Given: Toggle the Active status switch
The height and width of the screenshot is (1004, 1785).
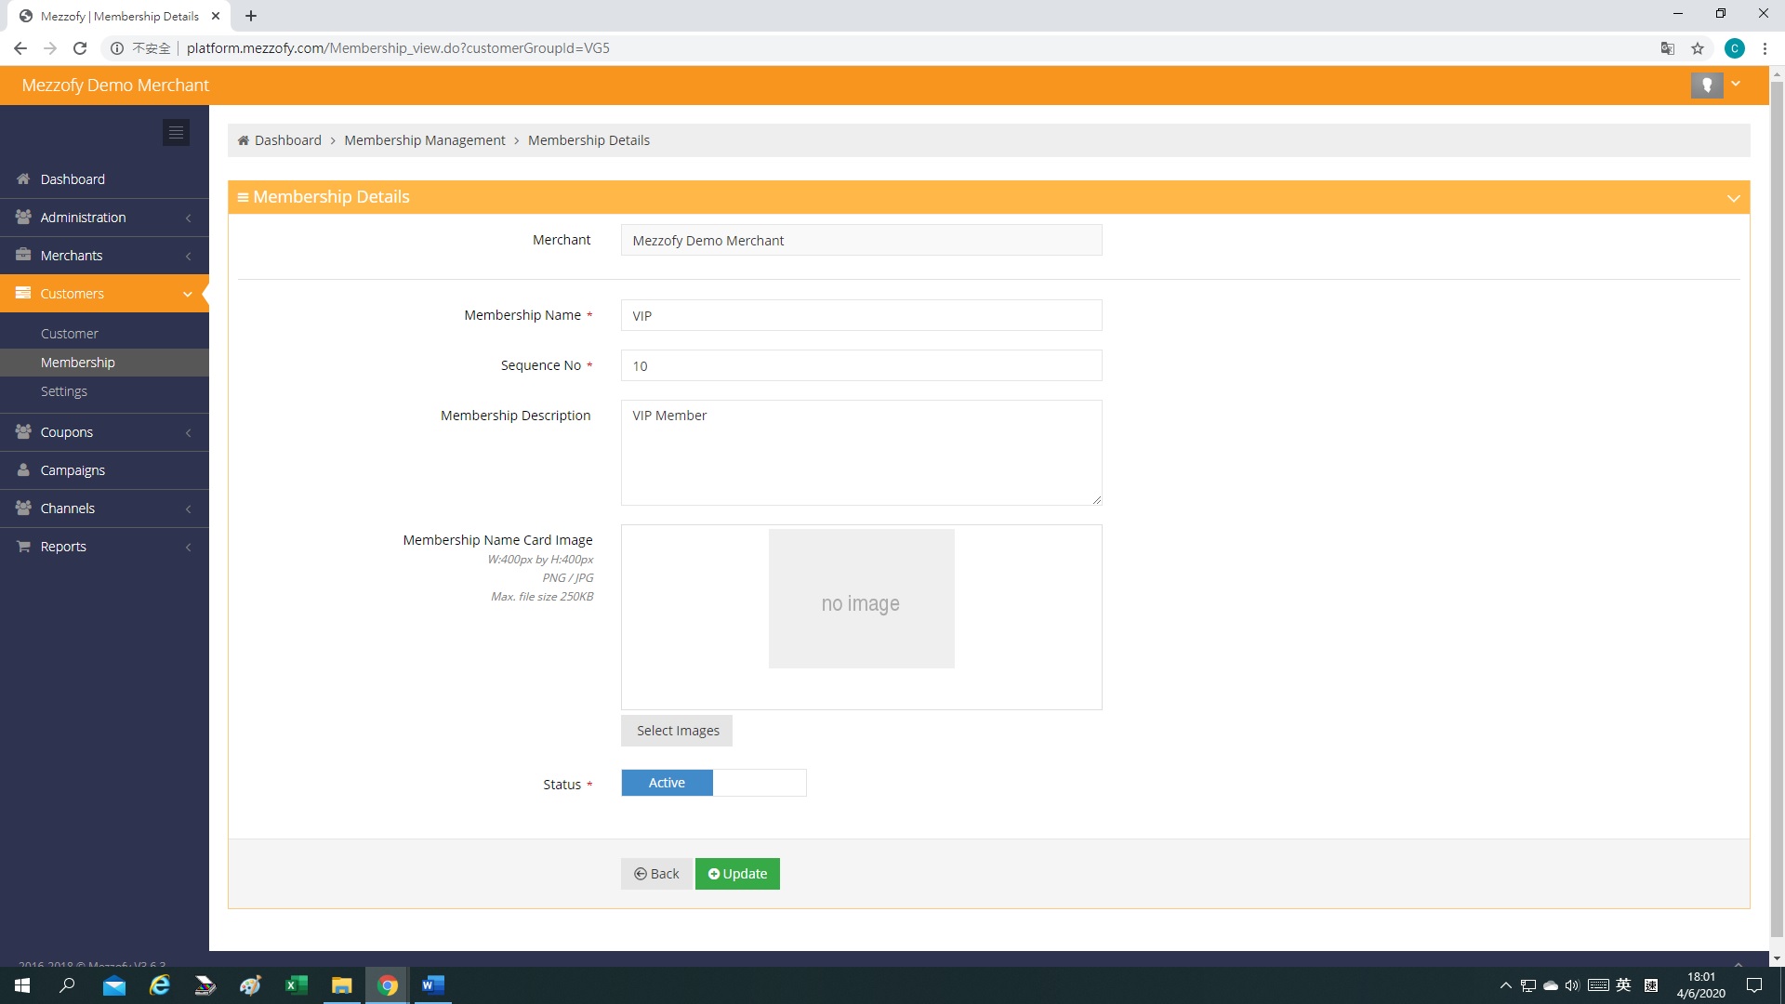Looking at the screenshot, I should click(713, 783).
